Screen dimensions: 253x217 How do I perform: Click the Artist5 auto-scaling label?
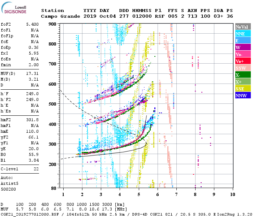click(x=9, y=184)
